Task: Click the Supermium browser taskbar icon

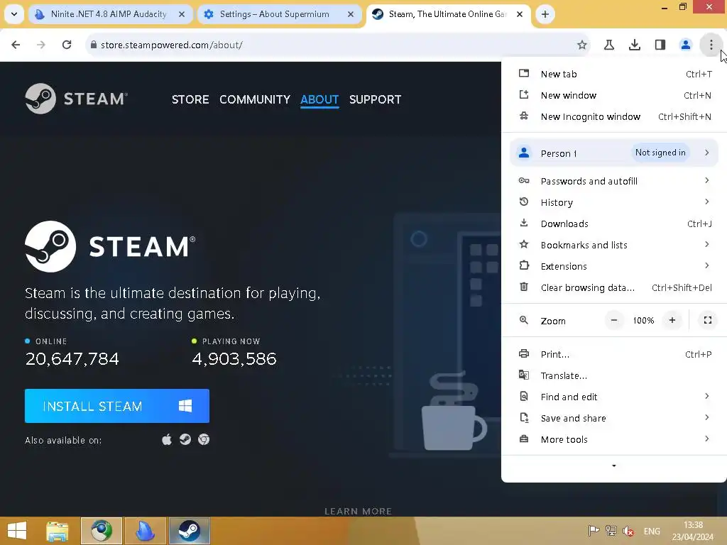Action: click(102, 531)
